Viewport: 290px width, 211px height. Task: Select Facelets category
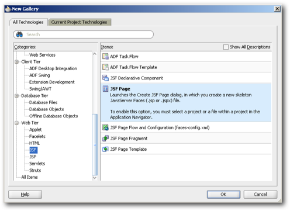(x=37, y=137)
